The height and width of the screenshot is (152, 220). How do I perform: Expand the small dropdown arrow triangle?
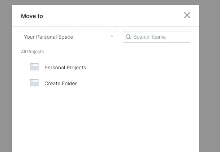(112, 36)
